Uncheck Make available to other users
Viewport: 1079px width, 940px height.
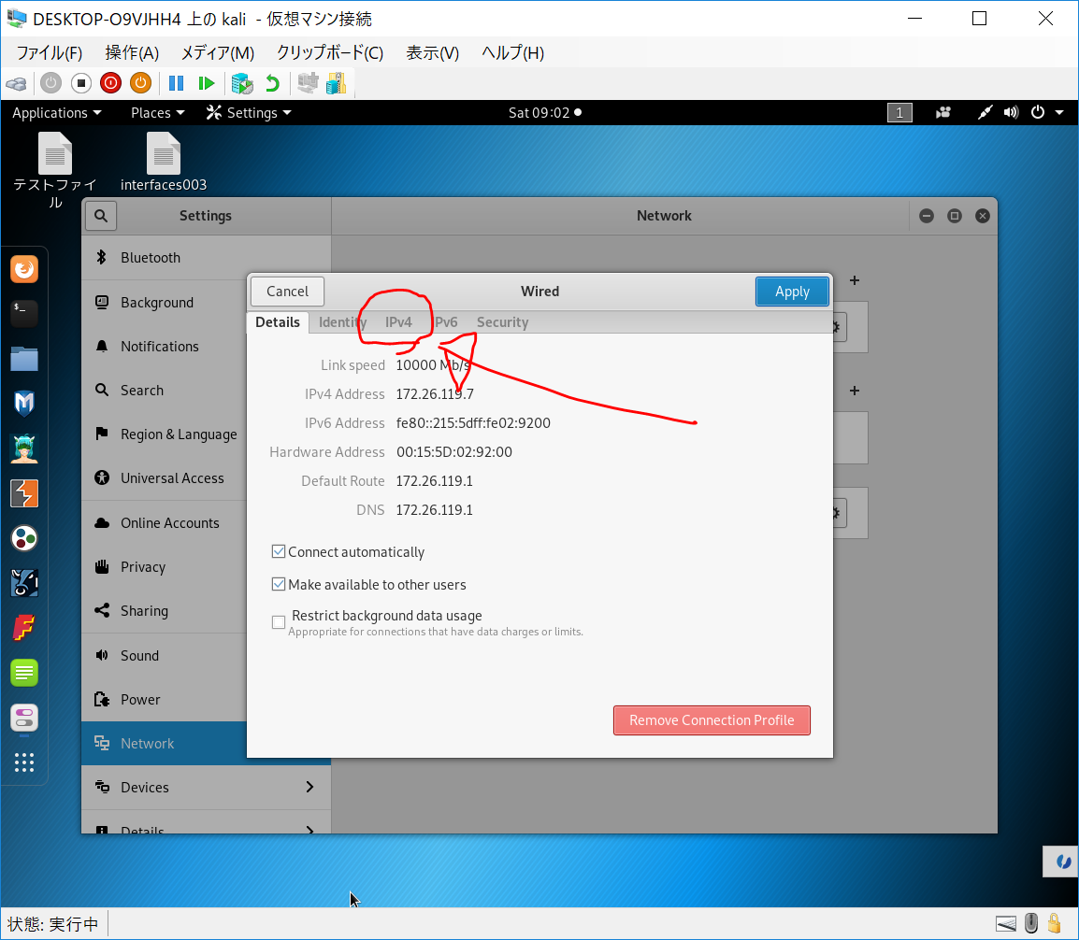[x=279, y=585]
